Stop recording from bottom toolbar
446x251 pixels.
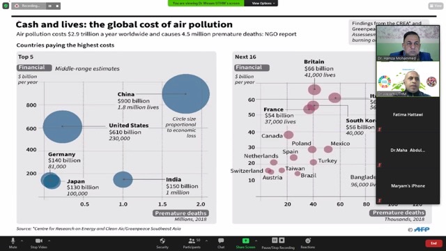click(282, 241)
